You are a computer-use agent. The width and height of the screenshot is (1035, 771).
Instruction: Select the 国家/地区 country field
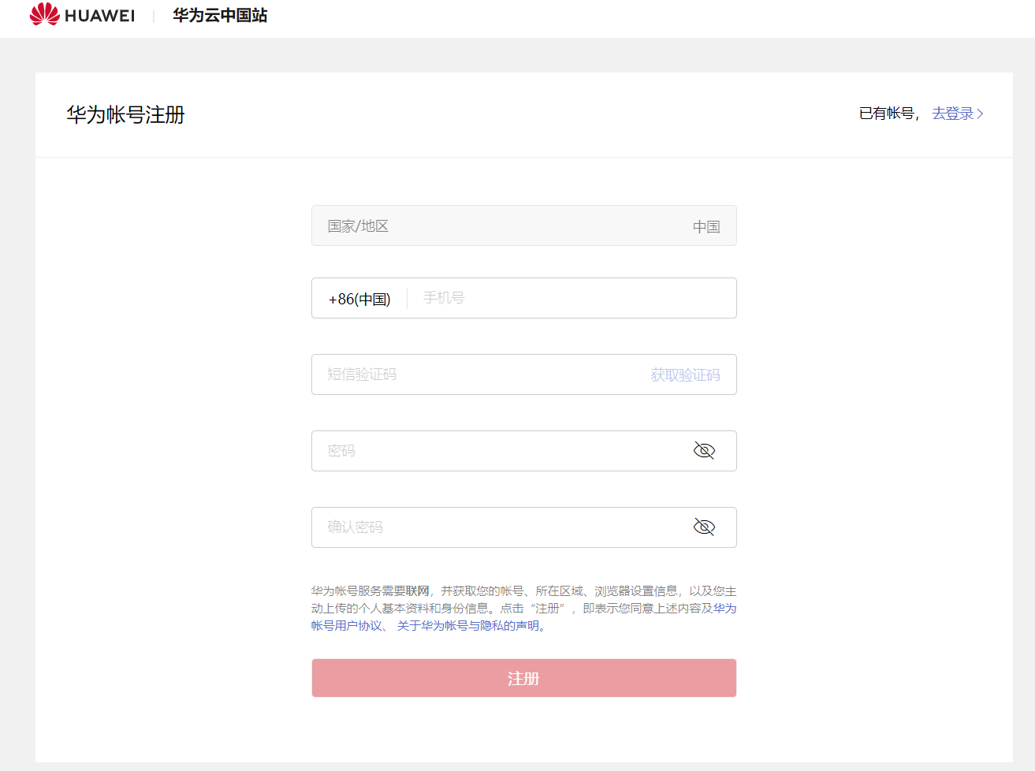pyautogui.click(x=524, y=225)
